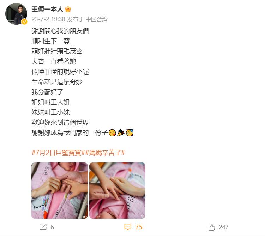Click the partying face emoji
This screenshot has width=265, height=237.
point(130,132)
